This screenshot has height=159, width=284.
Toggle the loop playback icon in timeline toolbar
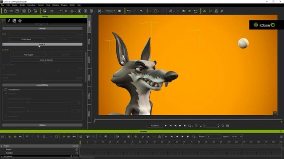(193, 136)
